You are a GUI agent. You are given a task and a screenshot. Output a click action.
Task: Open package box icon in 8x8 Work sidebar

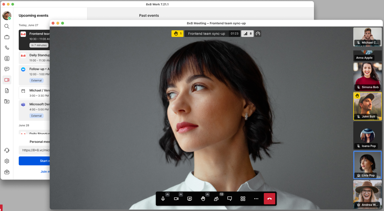pyautogui.click(x=7, y=172)
